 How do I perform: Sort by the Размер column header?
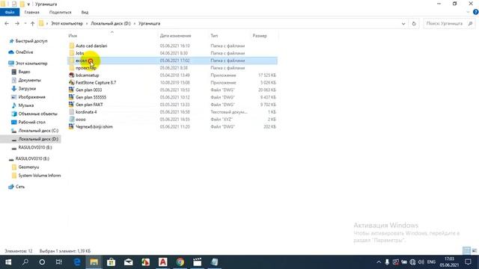260,36
